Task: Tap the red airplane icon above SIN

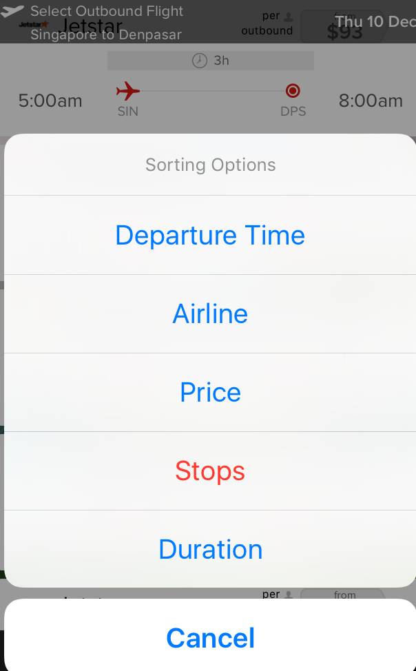Action: click(128, 91)
